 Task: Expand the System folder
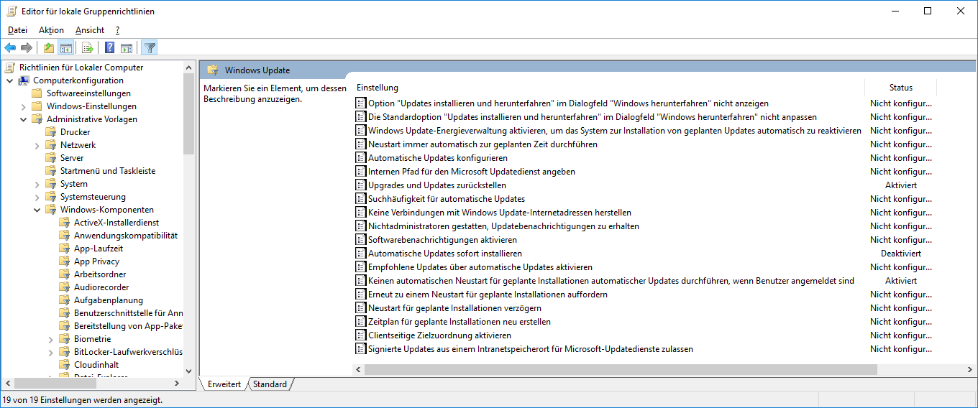(x=37, y=184)
